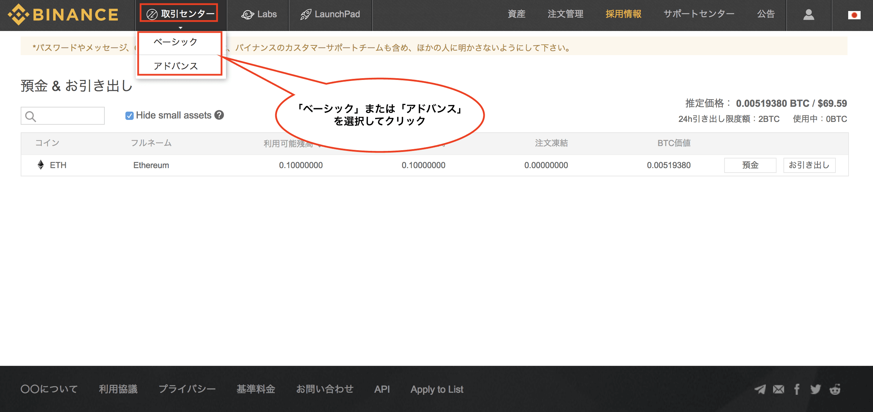Click the フルネーム column header
873x412 pixels.
pyautogui.click(x=151, y=143)
